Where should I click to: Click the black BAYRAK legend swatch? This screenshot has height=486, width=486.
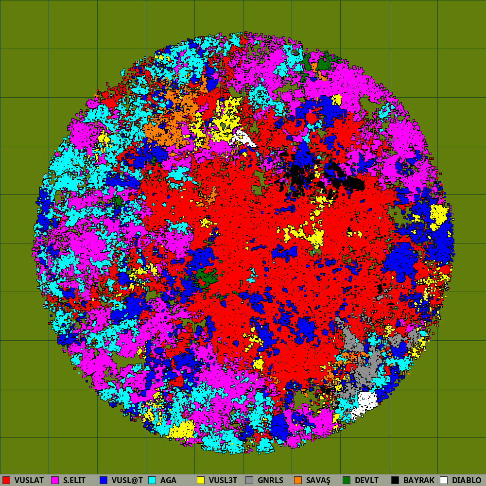click(395, 480)
